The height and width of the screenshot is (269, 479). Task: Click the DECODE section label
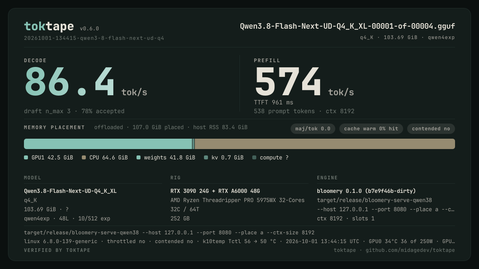[35, 61]
